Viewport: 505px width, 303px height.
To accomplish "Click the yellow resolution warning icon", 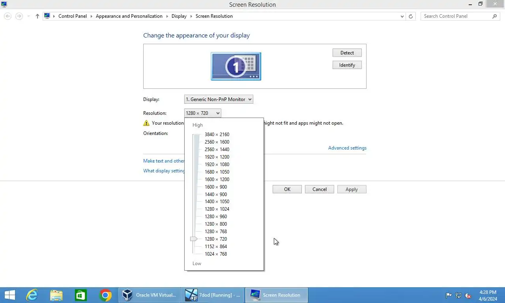I will (x=146, y=123).
